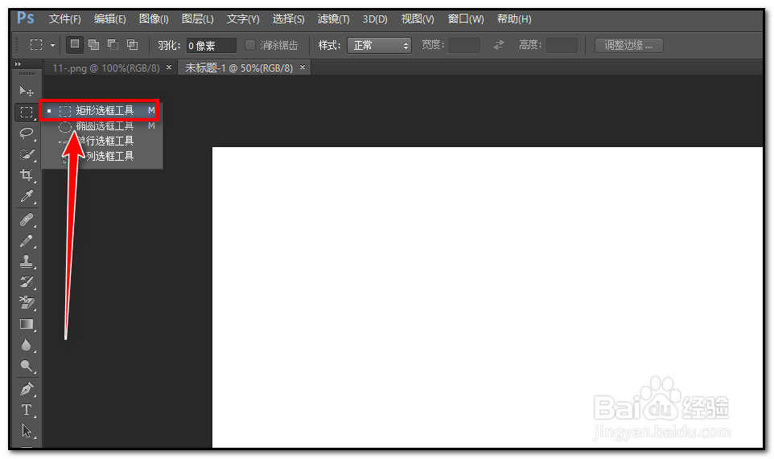The image size is (774, 459).
Task: Select the Spot Healing Brush tool
Action: [27, 219]
